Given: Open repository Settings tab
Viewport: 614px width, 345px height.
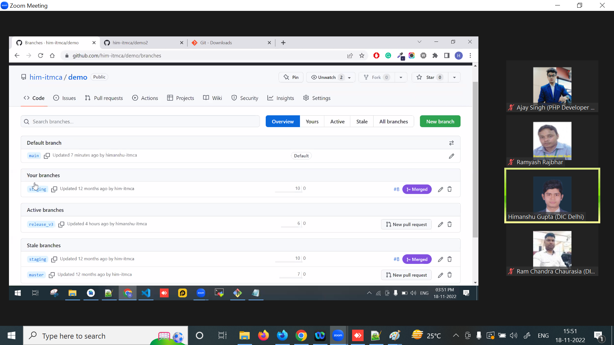Looking at the screenshot, I should coord(317,98).
